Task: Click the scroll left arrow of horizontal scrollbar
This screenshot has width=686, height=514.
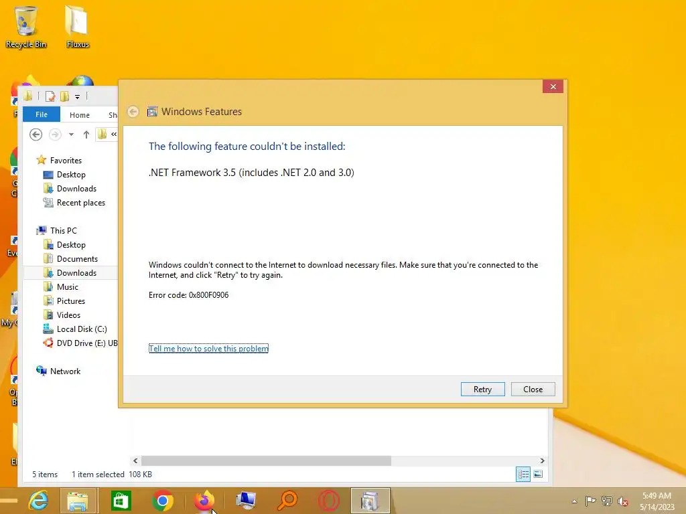Action: [135, 460]
